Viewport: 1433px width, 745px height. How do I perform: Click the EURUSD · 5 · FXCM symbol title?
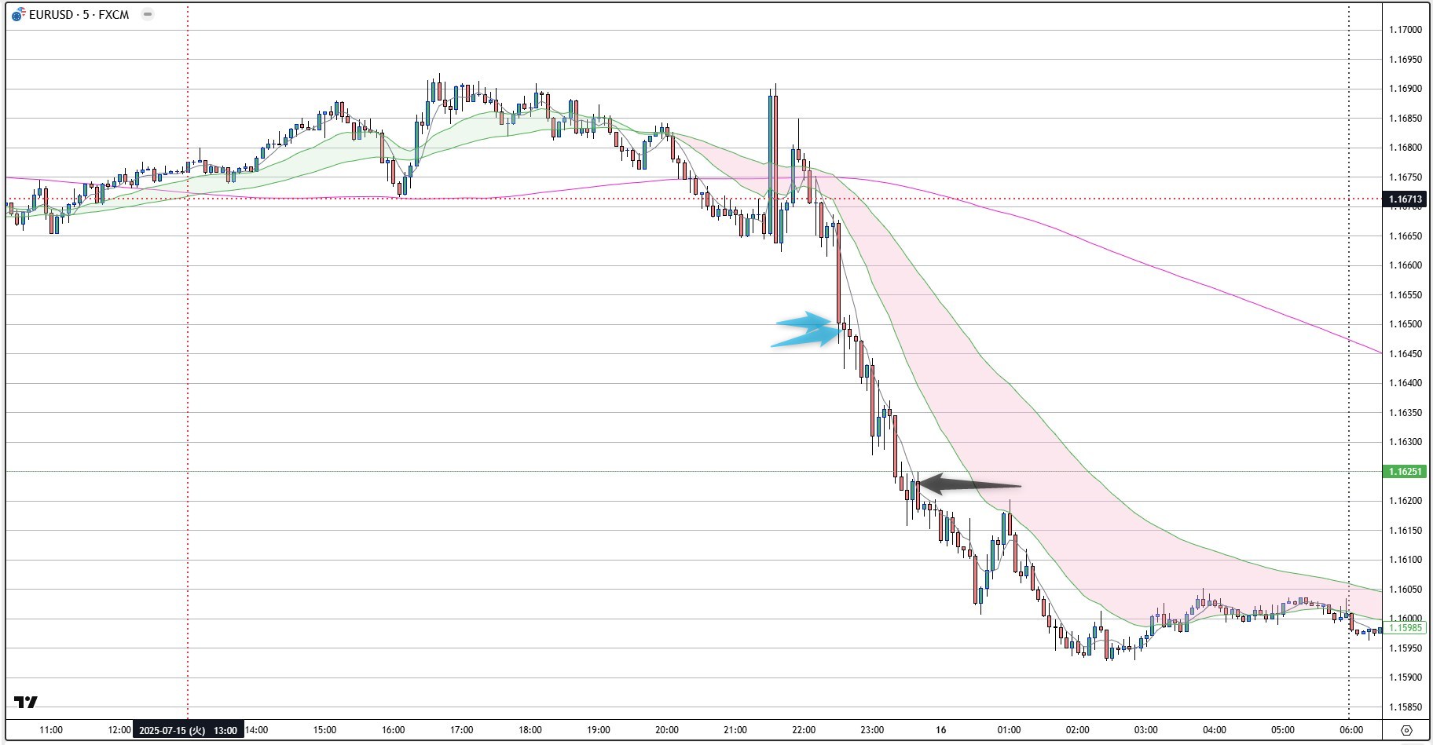(x=79, y=14)
